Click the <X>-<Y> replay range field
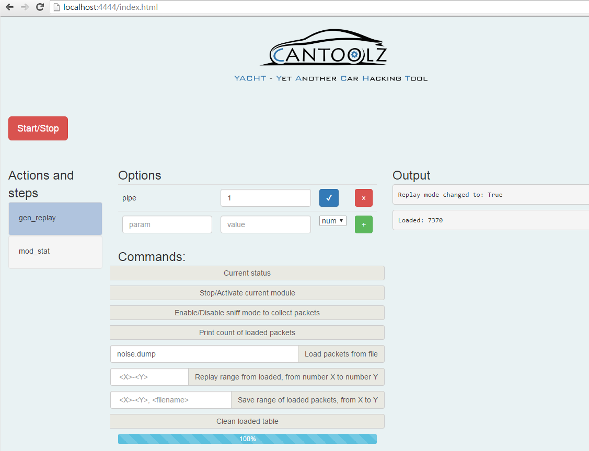The width and height of the screenshot is (589, 451). (149, 377)
